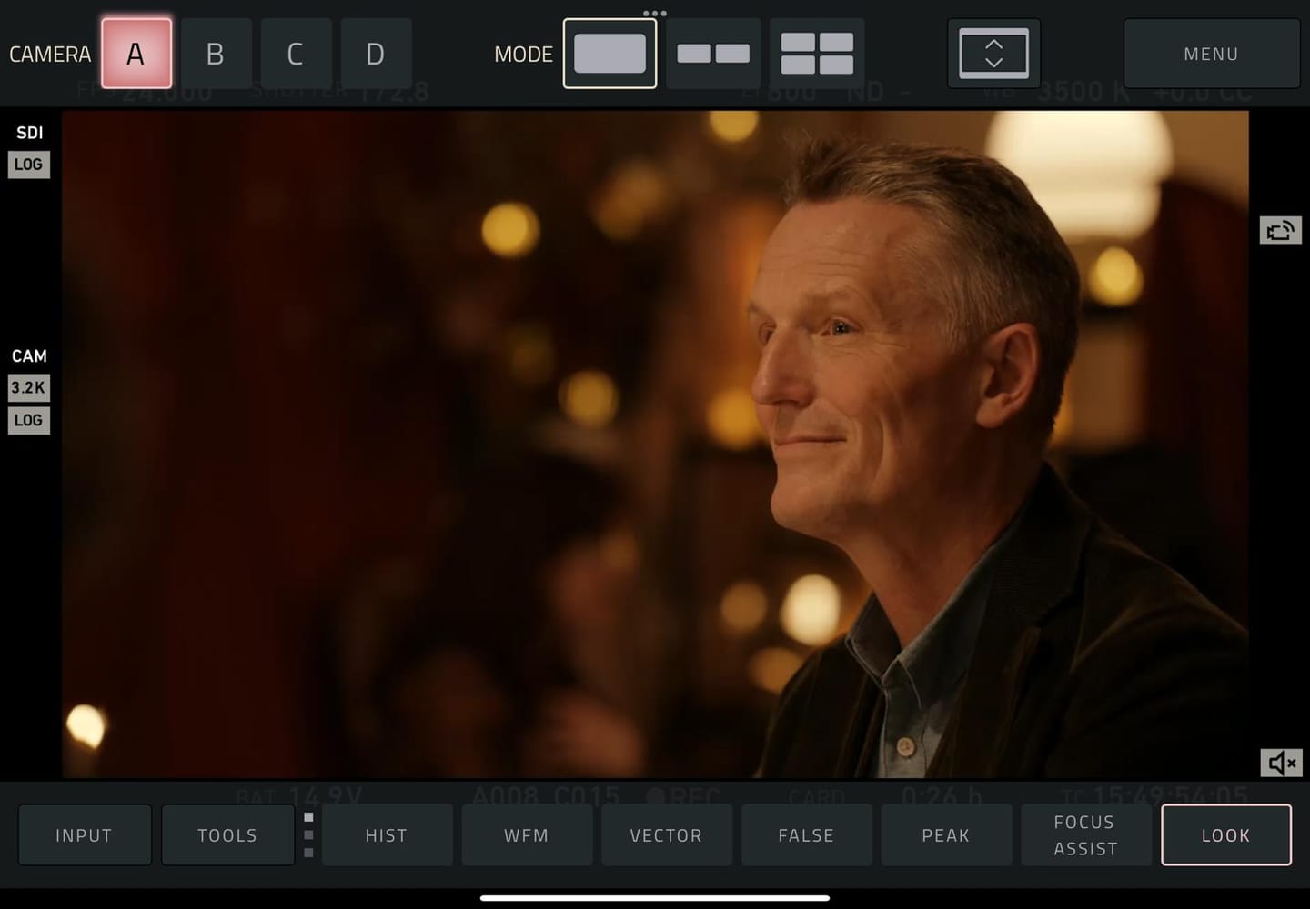Choose single-view layout mode

610,54
